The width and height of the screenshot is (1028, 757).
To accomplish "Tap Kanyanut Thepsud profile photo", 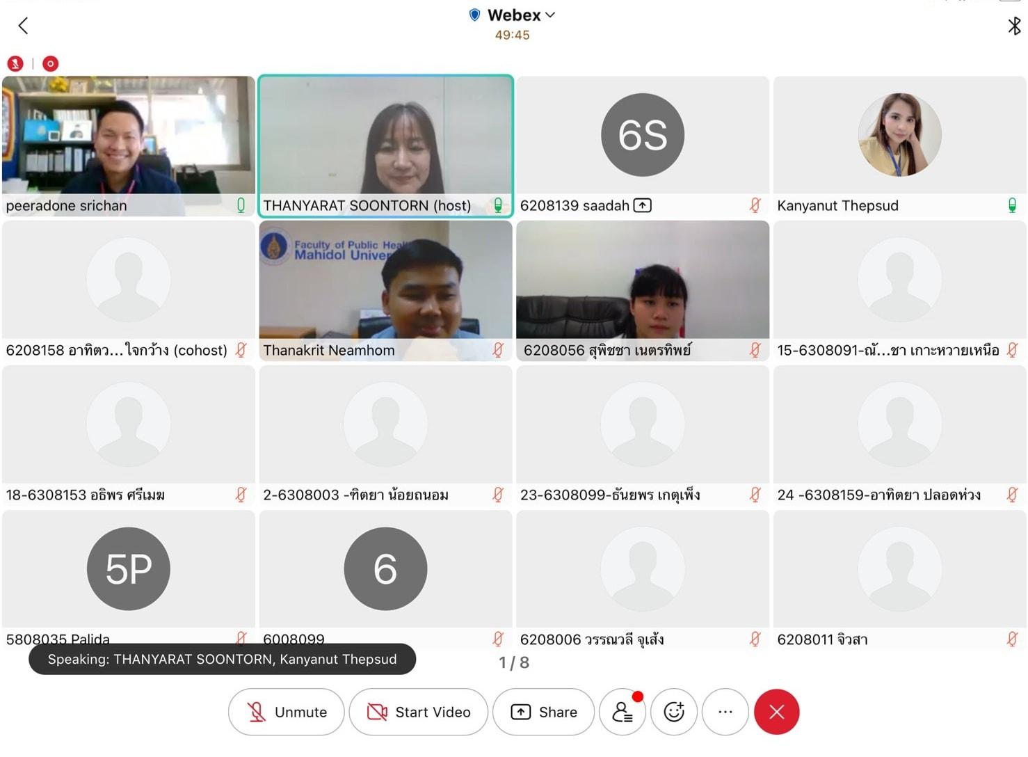I will coord(900,134).
